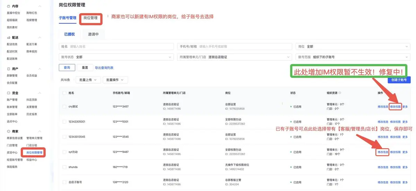The image size is (416, 191).
Task: Collapse the 内容 sidebar section chevron
Action: (40, 6)
